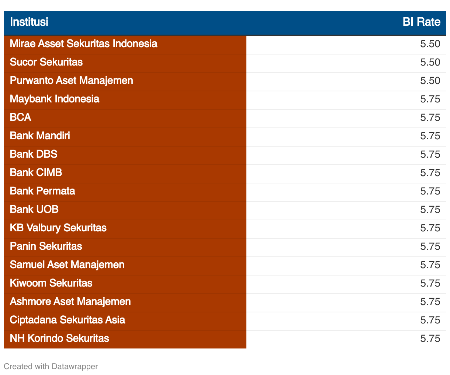
Task: Click the 5.75 value in Bank DBS row
Action: click(430, 154)
